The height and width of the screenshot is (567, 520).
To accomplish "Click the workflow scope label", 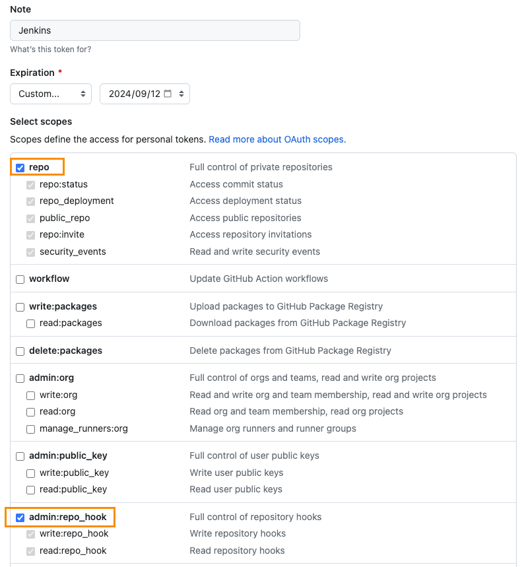I will pyautogui.click(x=49, y=279).
